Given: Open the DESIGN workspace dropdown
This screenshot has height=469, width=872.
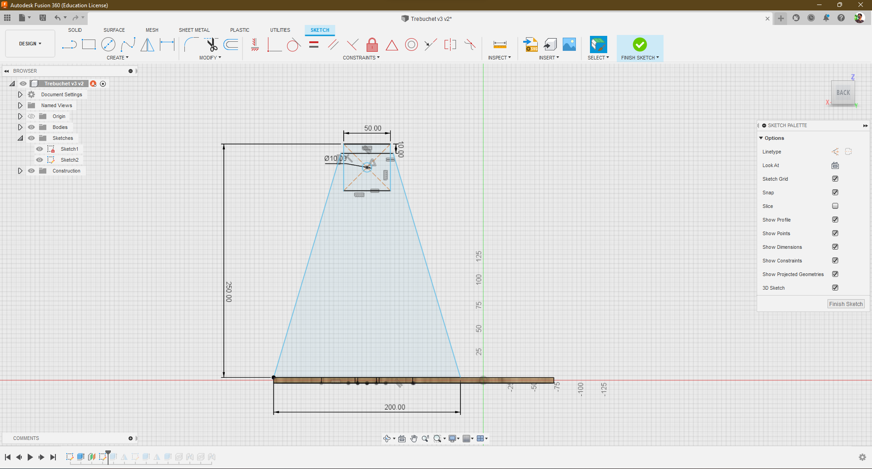Looking at the screenshot, I should (x=30, y=44).
